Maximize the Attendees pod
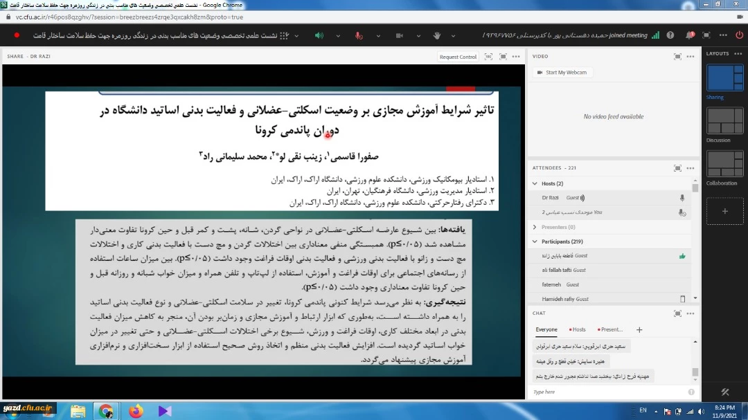Image resolution: width=748 pixels, height=420 pixels. click(677, 168)
